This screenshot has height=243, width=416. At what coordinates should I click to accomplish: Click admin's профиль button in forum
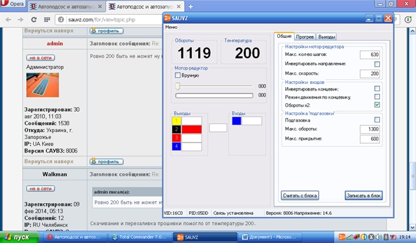[x=107, y=161]
